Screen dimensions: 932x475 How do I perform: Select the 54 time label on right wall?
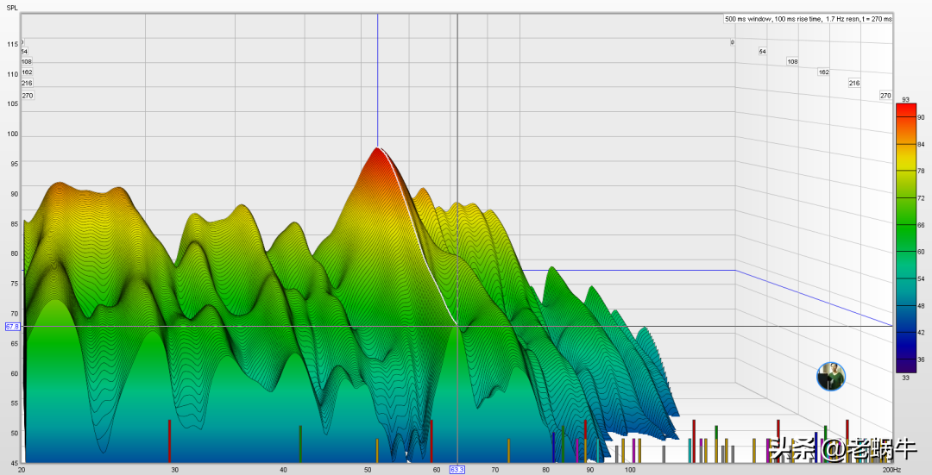(x=762, y=52)
